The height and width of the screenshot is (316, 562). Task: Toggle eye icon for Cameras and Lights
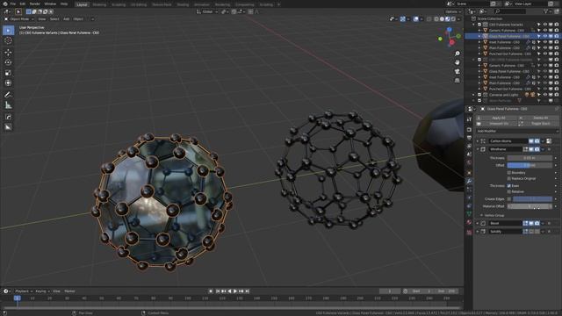544,95
